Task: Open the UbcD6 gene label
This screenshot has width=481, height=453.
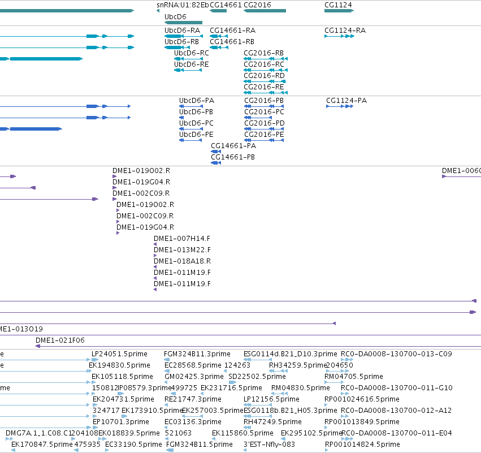Action: (x=175, y=16)
